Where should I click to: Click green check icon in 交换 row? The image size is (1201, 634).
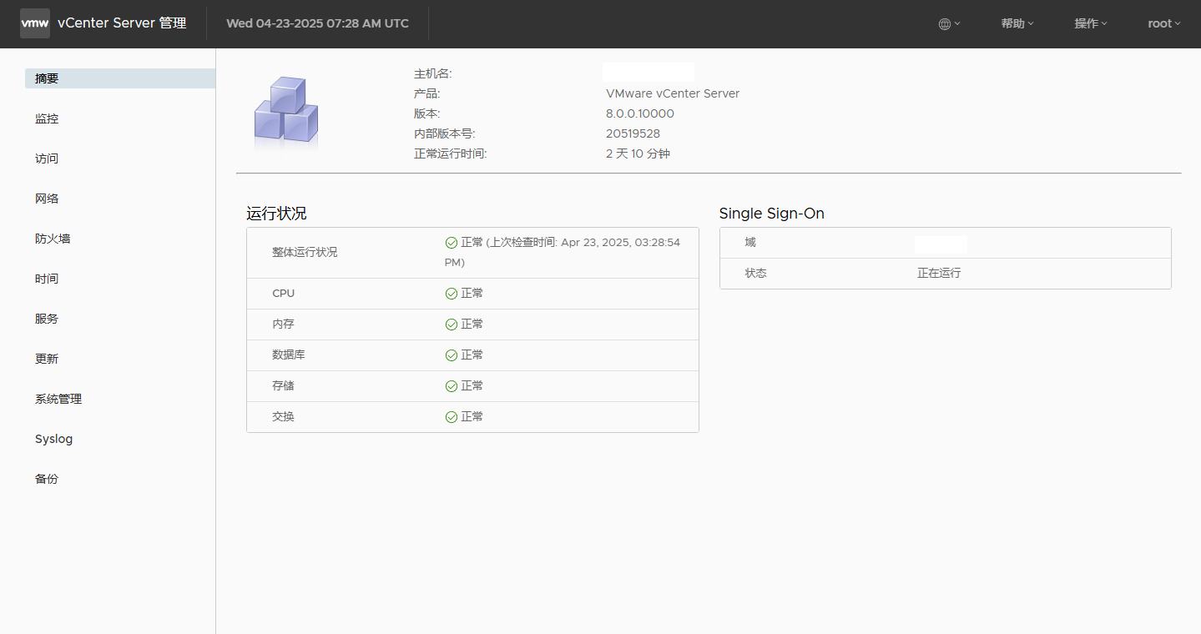452,417
